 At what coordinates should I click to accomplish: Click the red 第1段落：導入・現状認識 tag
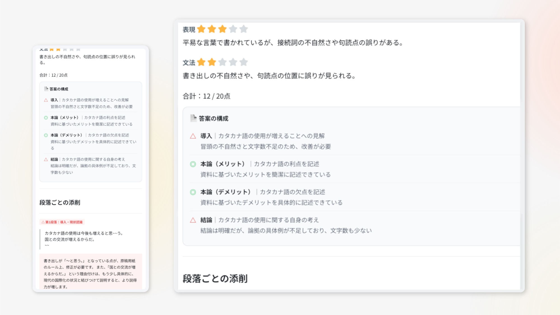(62, 222)
